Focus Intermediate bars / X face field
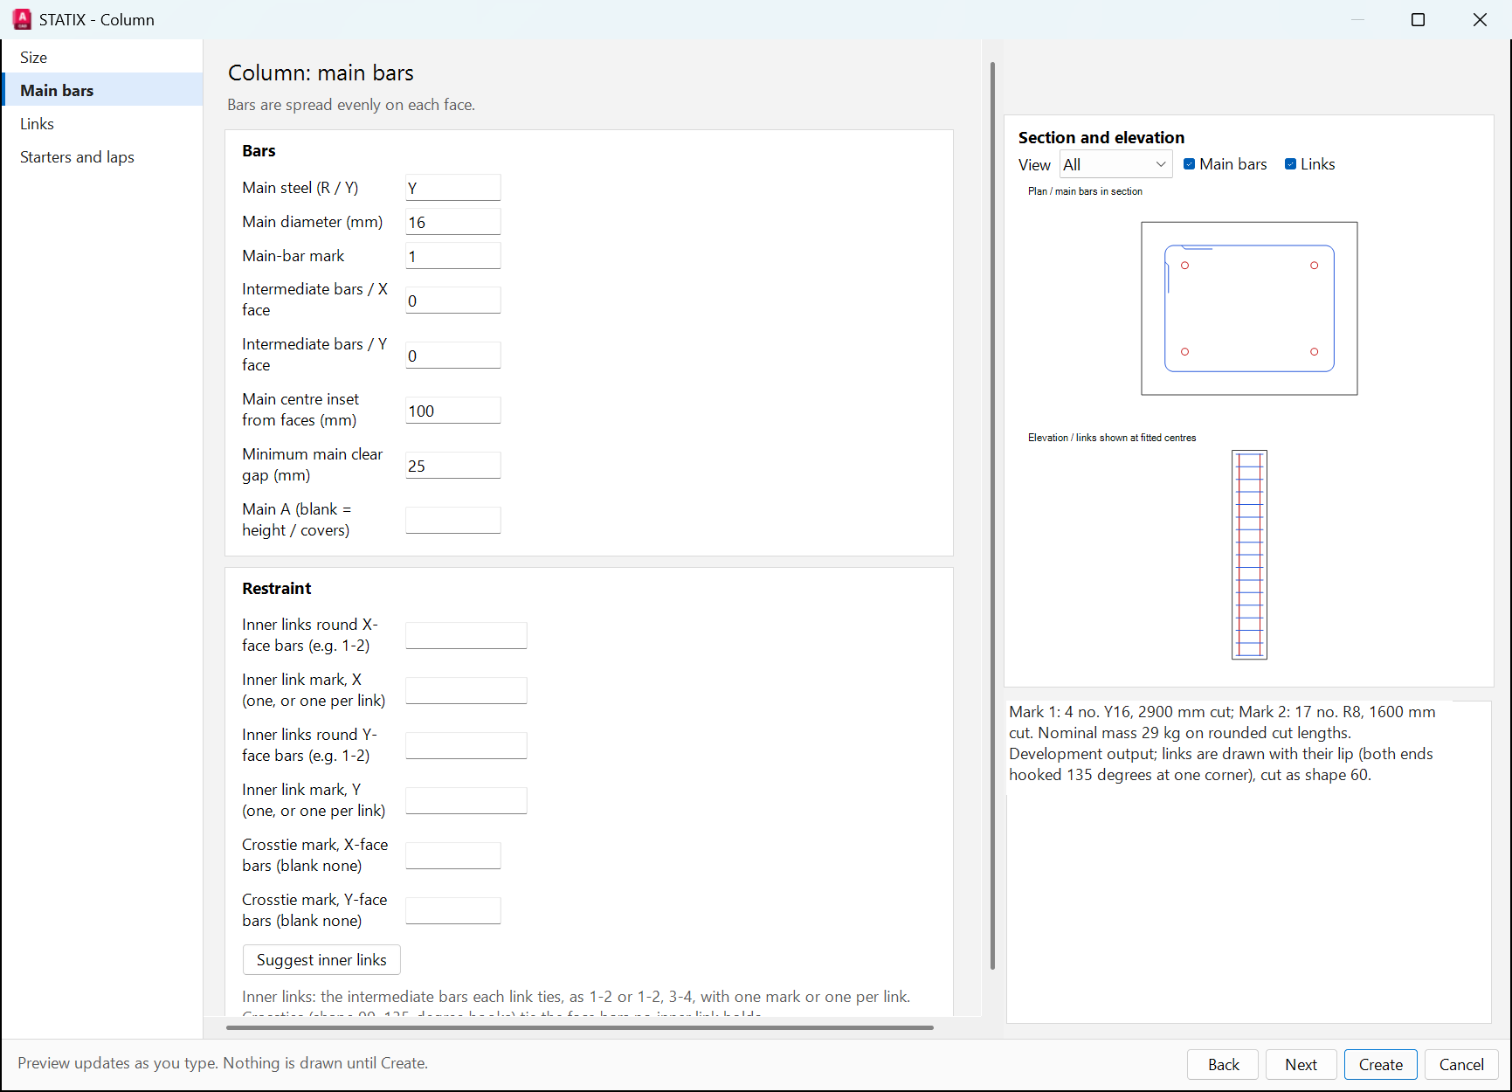Image resolution: width=1512 pixels, height=1092 pixels. coord(452,301)
